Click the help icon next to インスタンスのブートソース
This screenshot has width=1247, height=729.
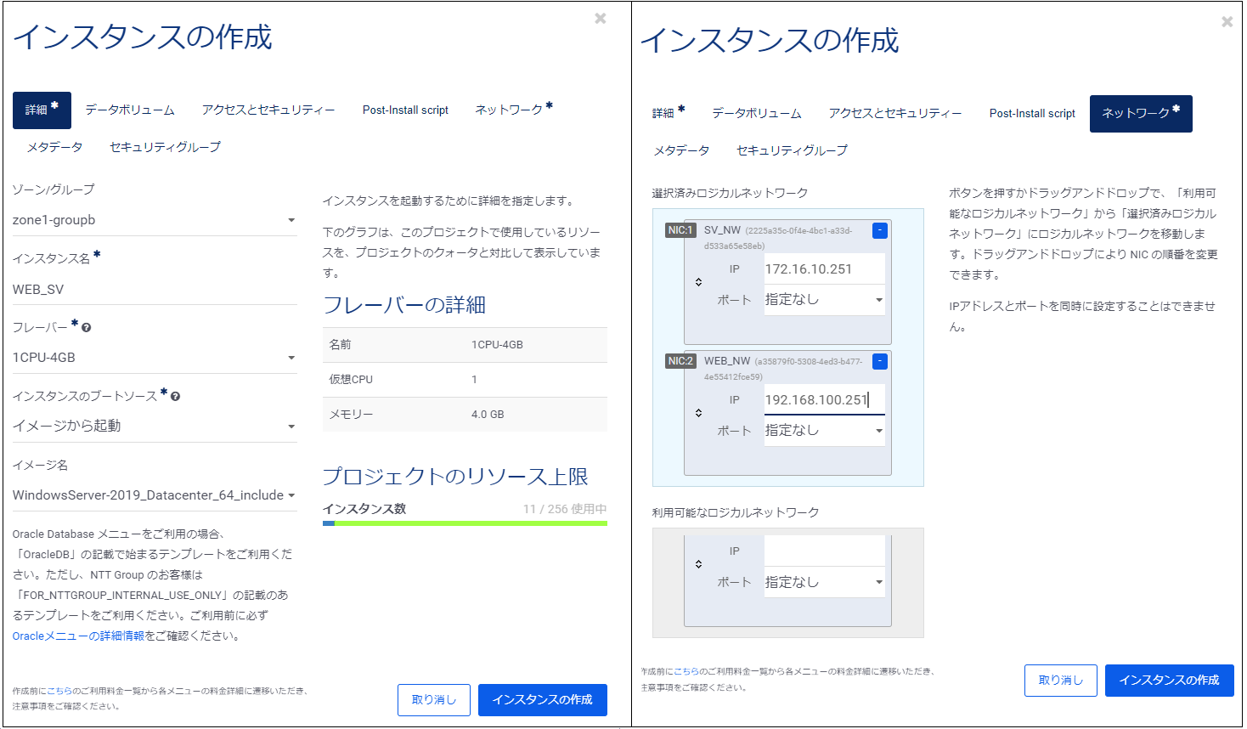point(175,396)
